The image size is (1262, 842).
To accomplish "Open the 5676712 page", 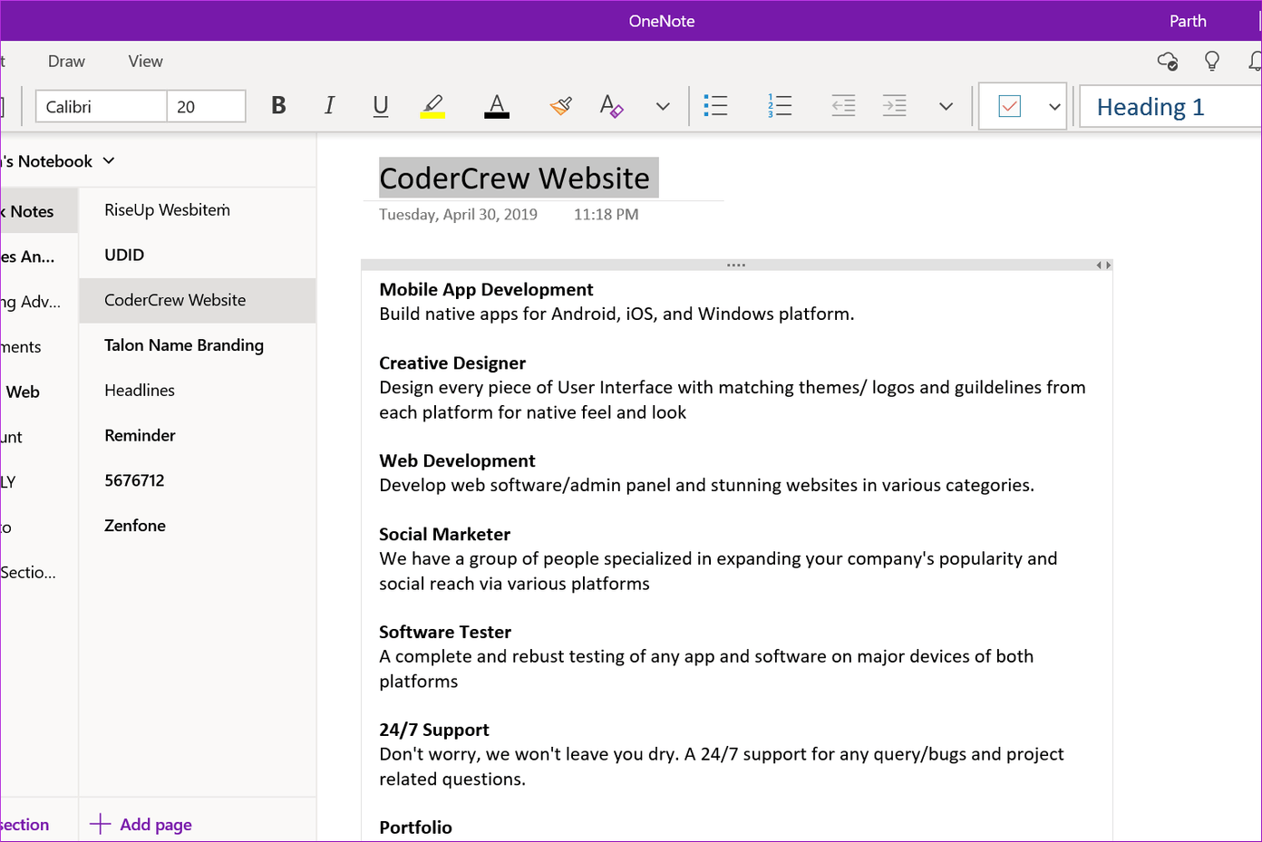I will pos(198,480).
